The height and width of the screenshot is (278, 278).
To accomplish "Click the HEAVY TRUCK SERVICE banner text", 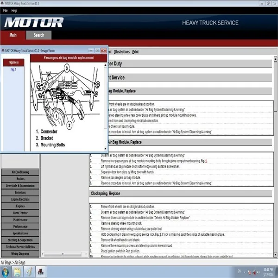I will [210, 23].
